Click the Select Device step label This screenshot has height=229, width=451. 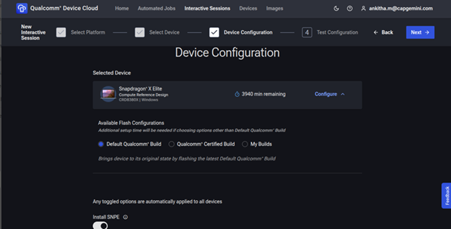pyautogui.click(x=164, y=32)
